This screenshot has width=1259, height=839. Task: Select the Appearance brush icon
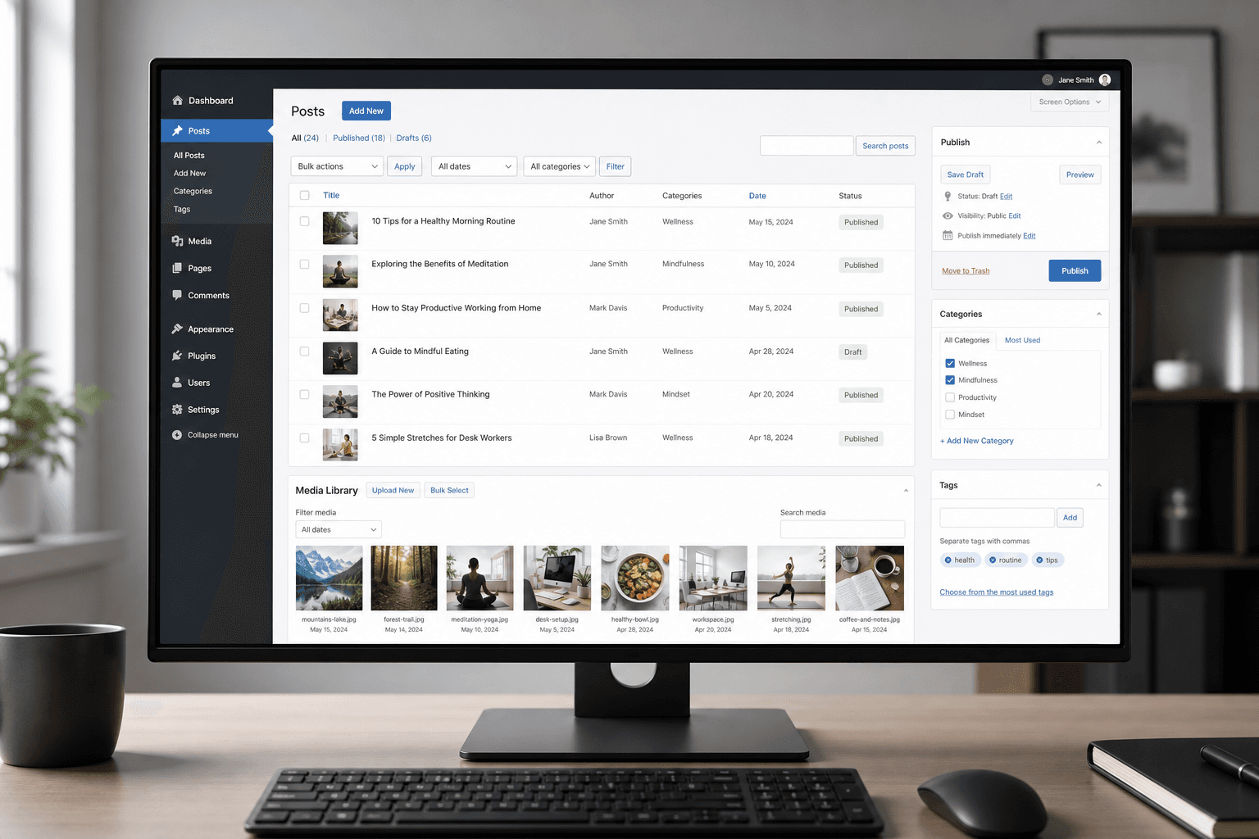click(177, 329)
